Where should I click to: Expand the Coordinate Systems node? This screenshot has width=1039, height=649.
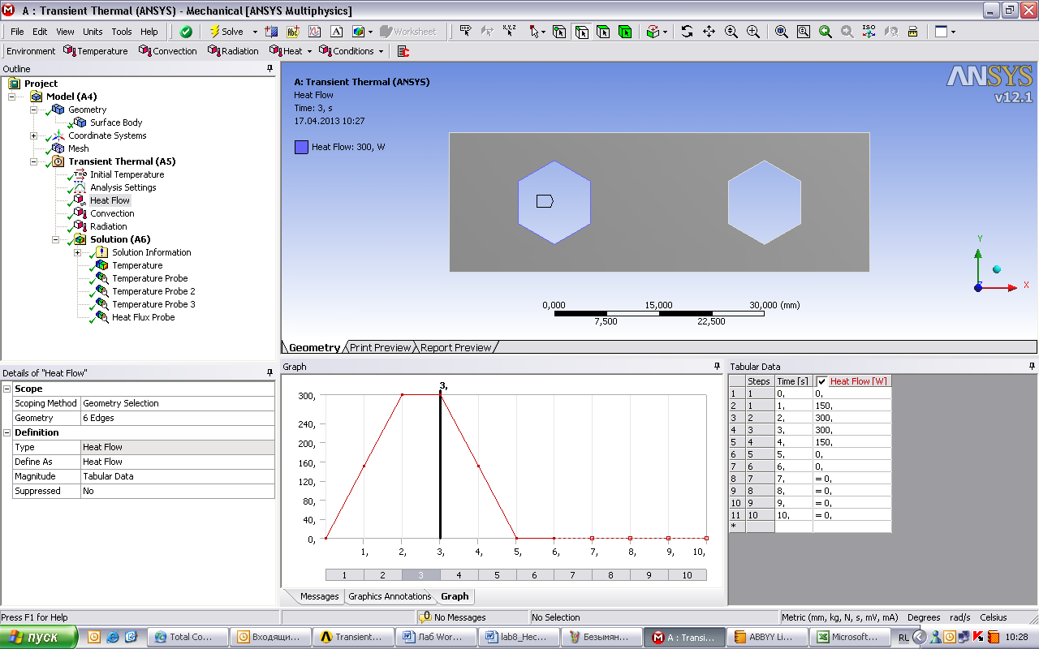[34, 135]
